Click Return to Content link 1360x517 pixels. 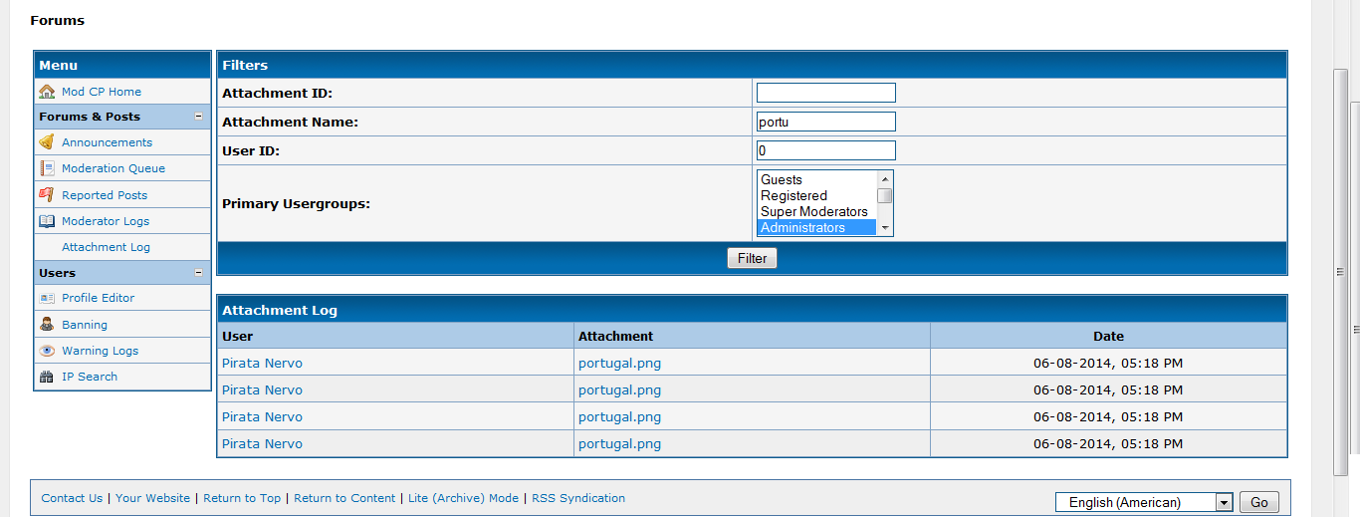(x=344, y=498)
